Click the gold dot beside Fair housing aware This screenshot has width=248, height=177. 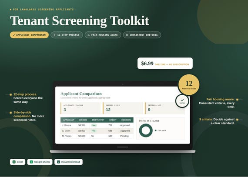[237, 100]
